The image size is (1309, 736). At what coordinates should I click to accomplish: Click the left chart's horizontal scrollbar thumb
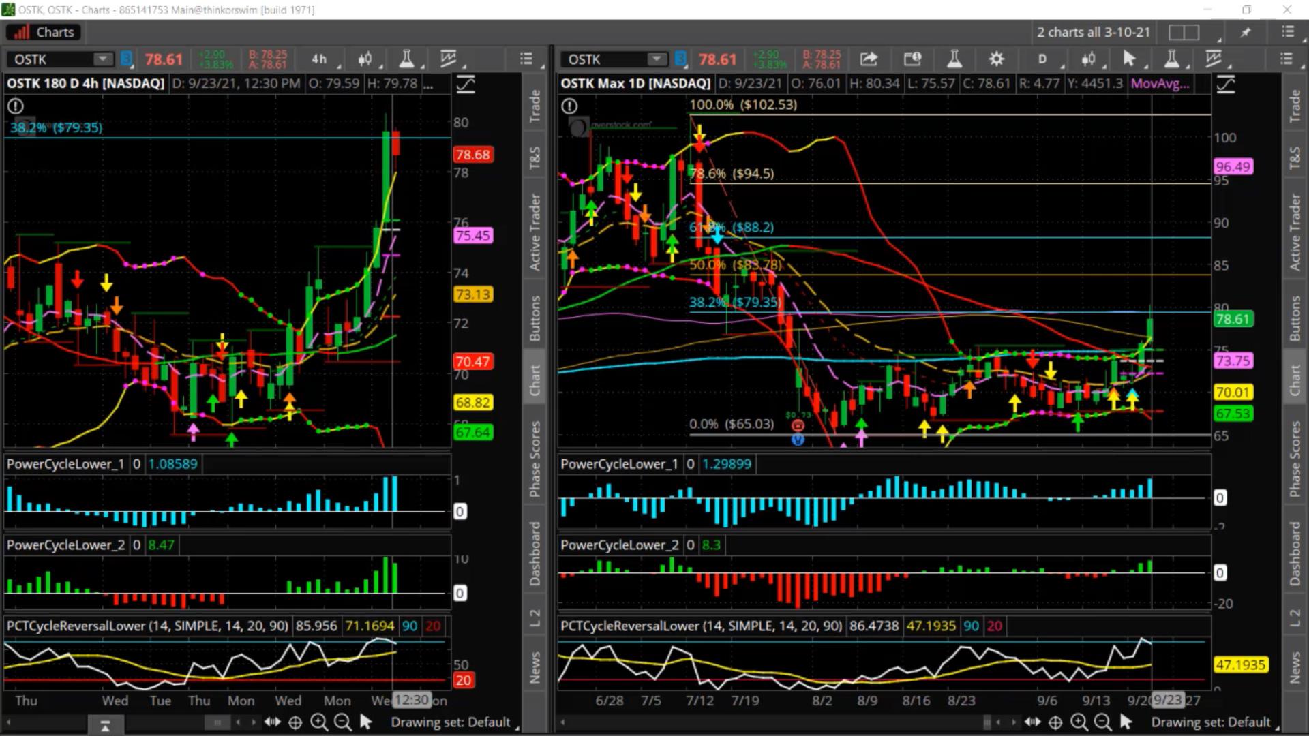tap(217, 722)
